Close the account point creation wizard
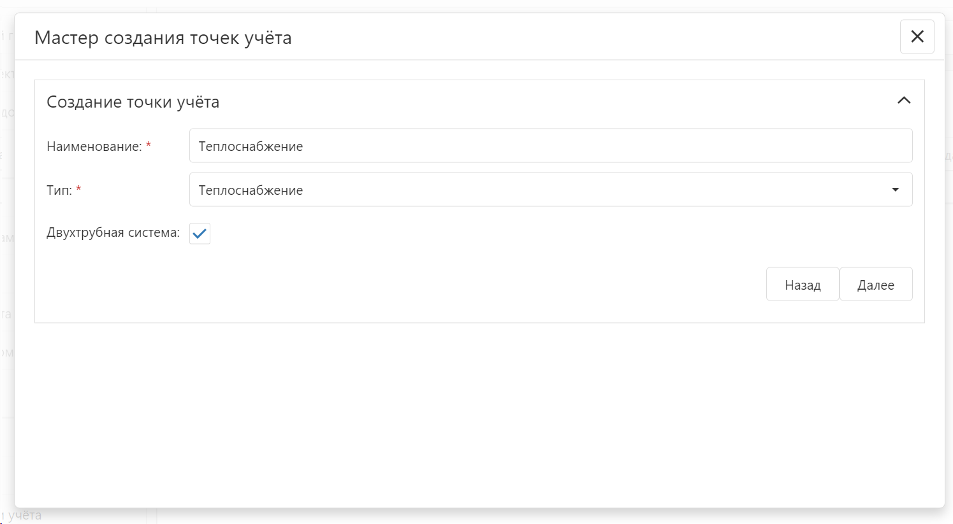Screen dimensions: 953x524 [x=917, y=37]
